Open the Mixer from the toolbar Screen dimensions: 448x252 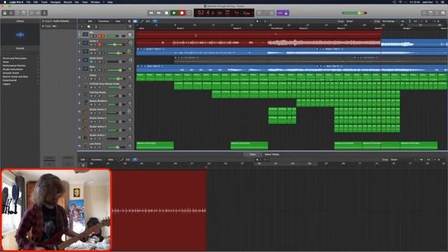click(x=38, y=13)
